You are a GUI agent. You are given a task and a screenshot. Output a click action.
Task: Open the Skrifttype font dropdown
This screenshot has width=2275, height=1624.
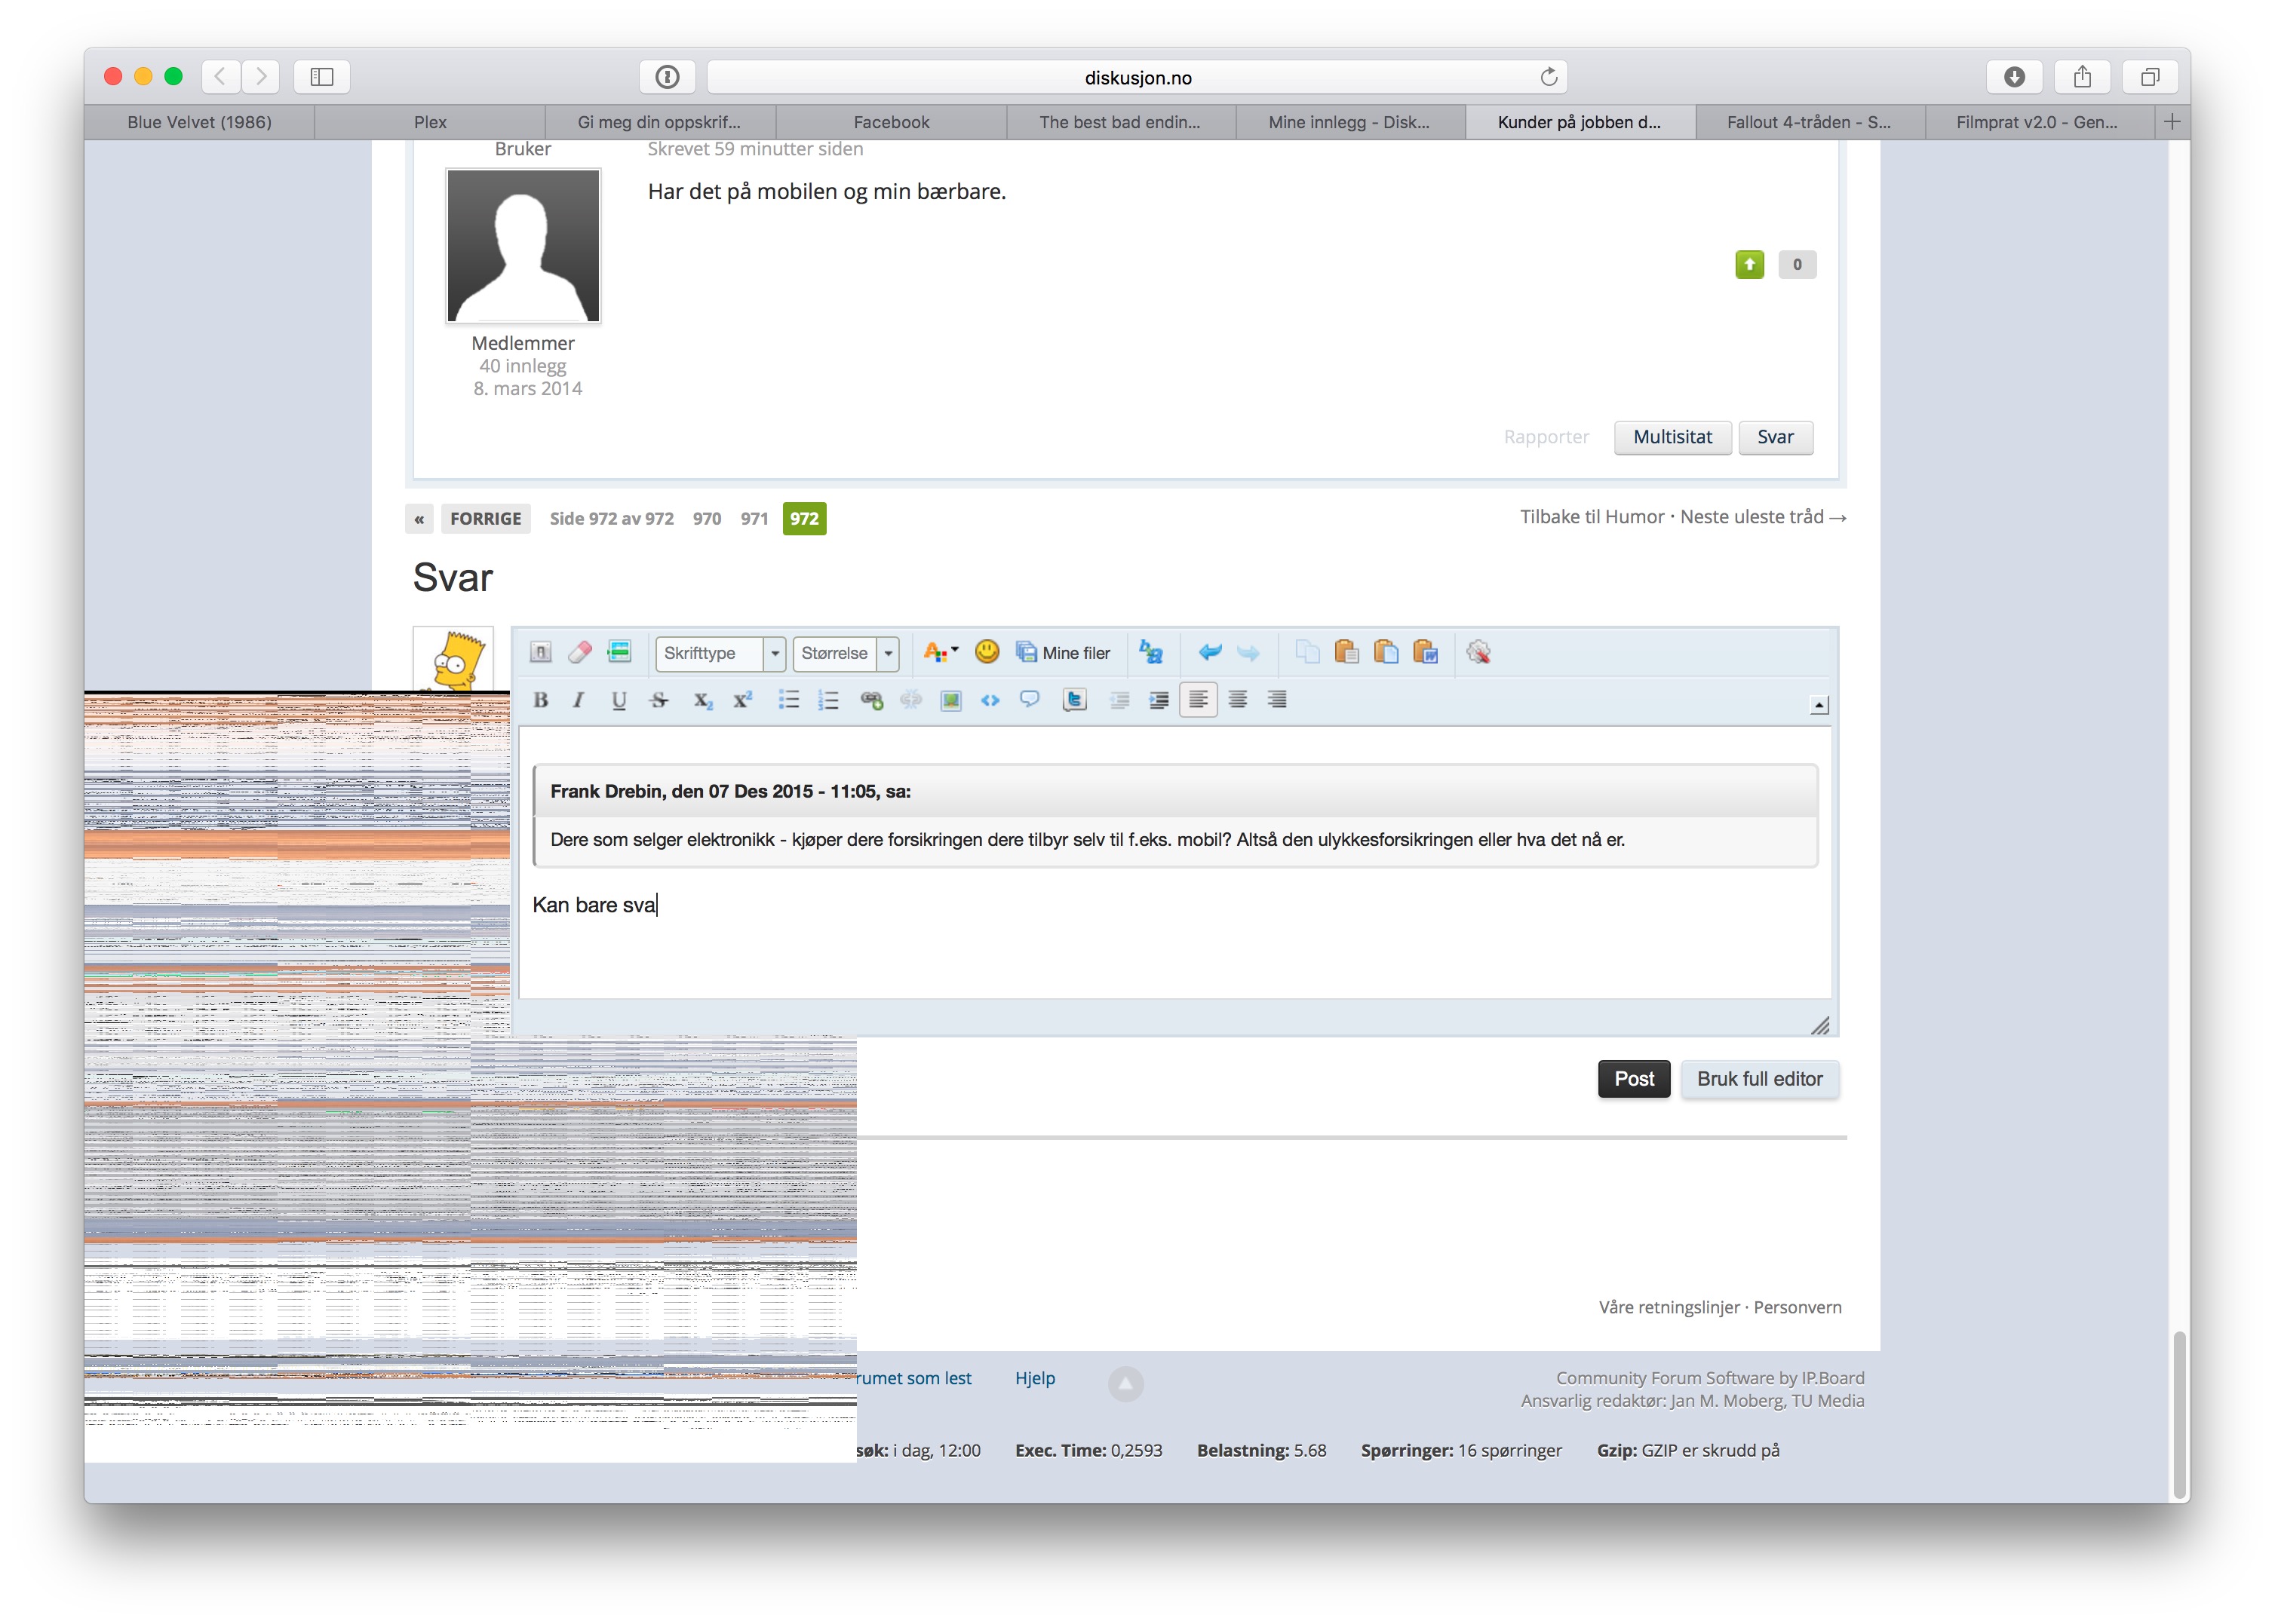click(720, 653)
